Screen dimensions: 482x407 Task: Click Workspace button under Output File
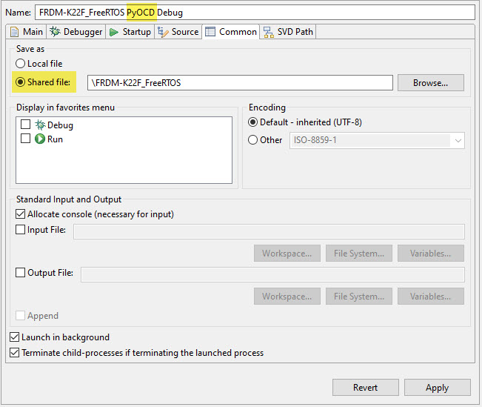[287, 296]
